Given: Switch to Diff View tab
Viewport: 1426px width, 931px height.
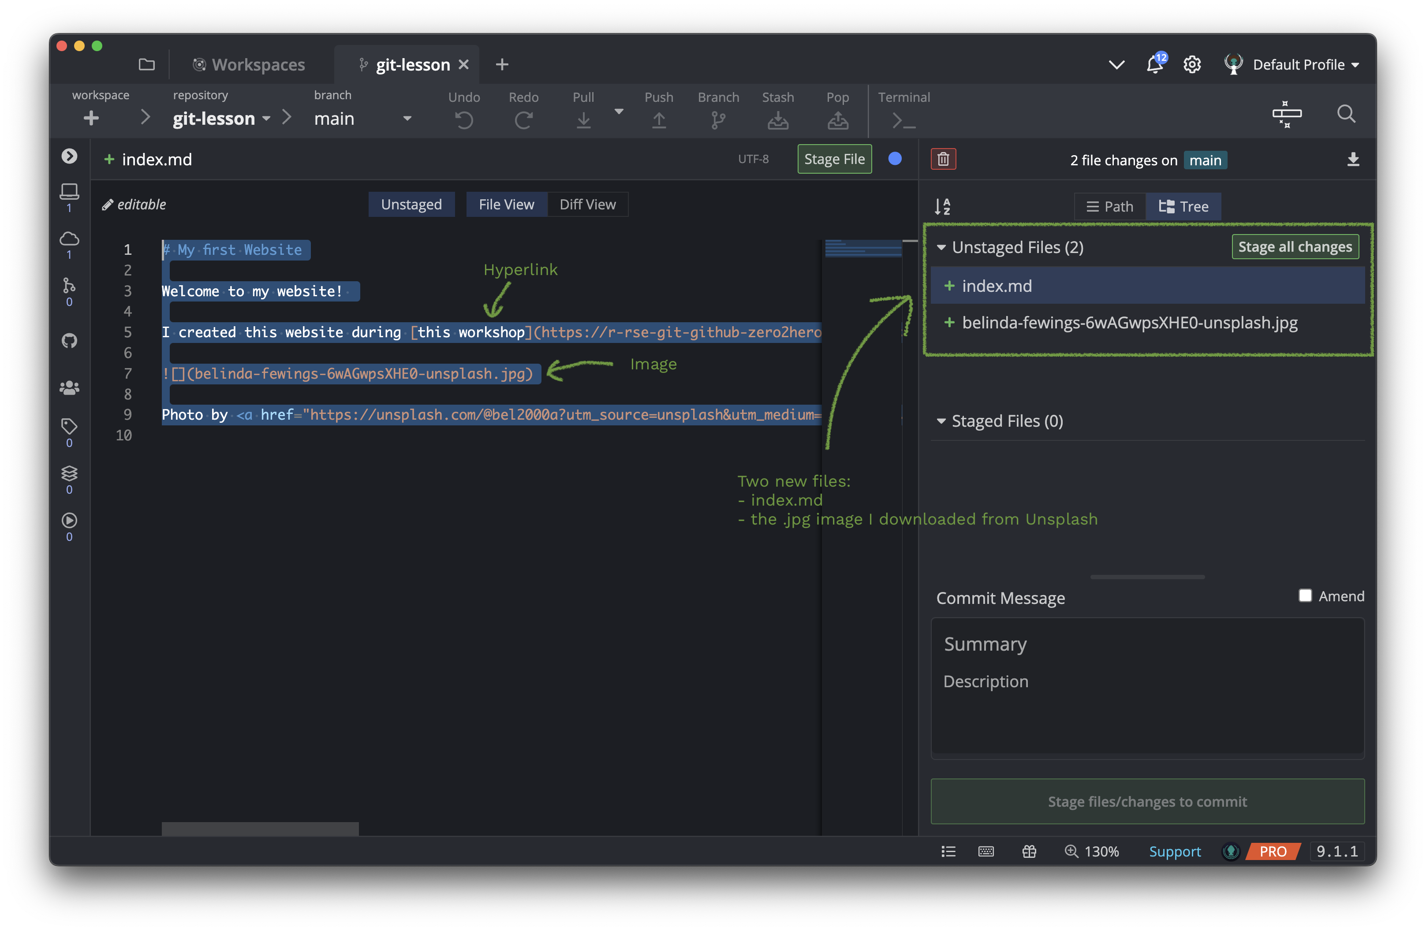Looking at the screenshot, I should click(x=587, y=204).
